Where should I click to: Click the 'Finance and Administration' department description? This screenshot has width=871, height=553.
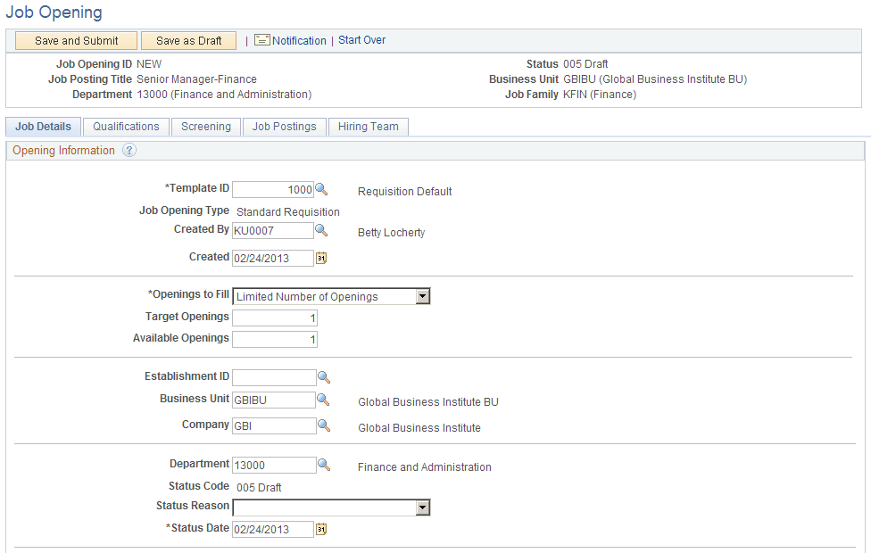point(425,467)
